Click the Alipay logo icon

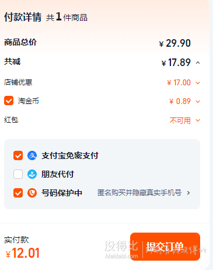(32, 155)
